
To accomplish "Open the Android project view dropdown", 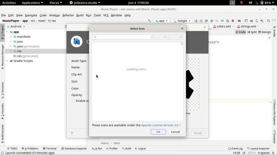I will (x=16, y=26).
